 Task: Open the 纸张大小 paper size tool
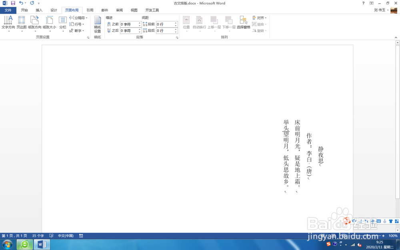50,24
